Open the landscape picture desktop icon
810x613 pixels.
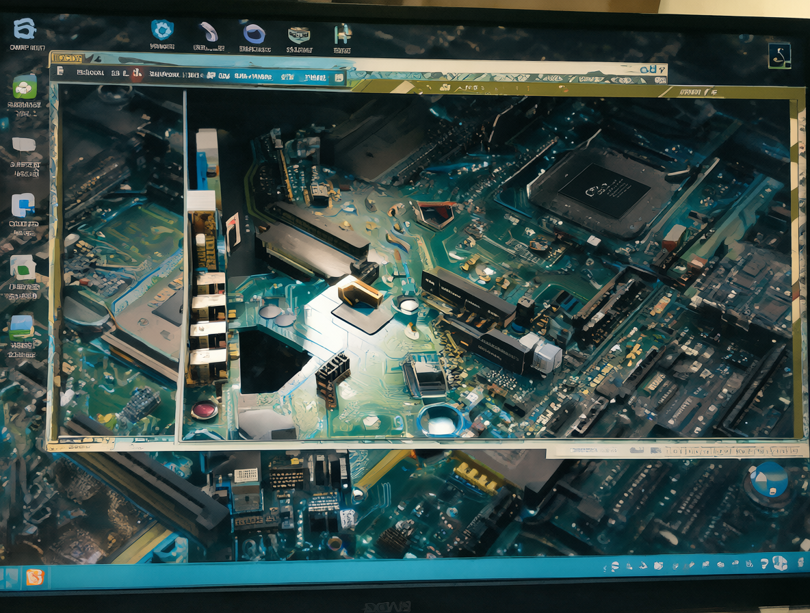coord(21,328)
